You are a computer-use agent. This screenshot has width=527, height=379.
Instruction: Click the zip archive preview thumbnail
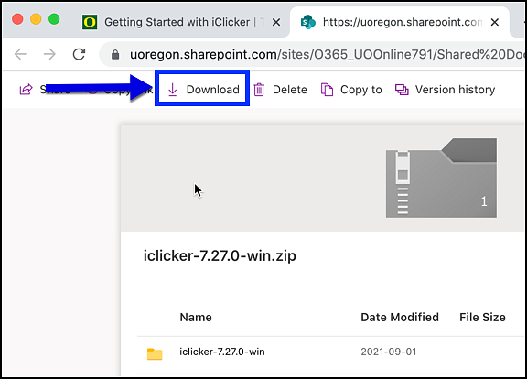click(x=441, y=178)
